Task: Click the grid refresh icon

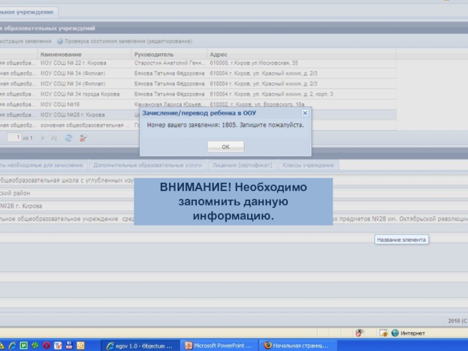Action: (68, 138)
